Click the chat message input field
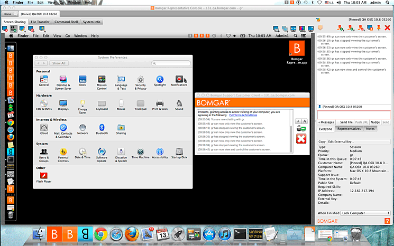This screenshot has width=394, height=246. coord(353,115)
